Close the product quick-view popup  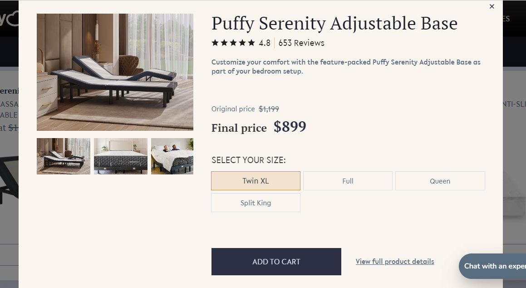(492, 7)
